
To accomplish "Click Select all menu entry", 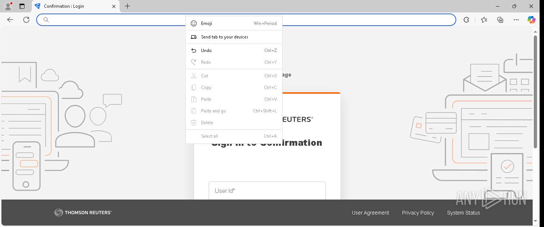I will tap(234, 136).
